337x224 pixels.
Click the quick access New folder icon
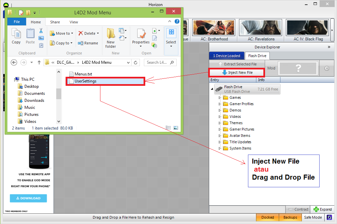(28, 13)
